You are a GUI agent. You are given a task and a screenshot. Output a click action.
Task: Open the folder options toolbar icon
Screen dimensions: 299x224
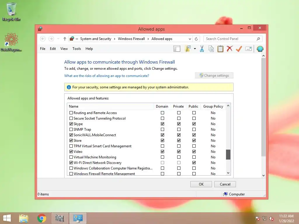tap(188, 49)
